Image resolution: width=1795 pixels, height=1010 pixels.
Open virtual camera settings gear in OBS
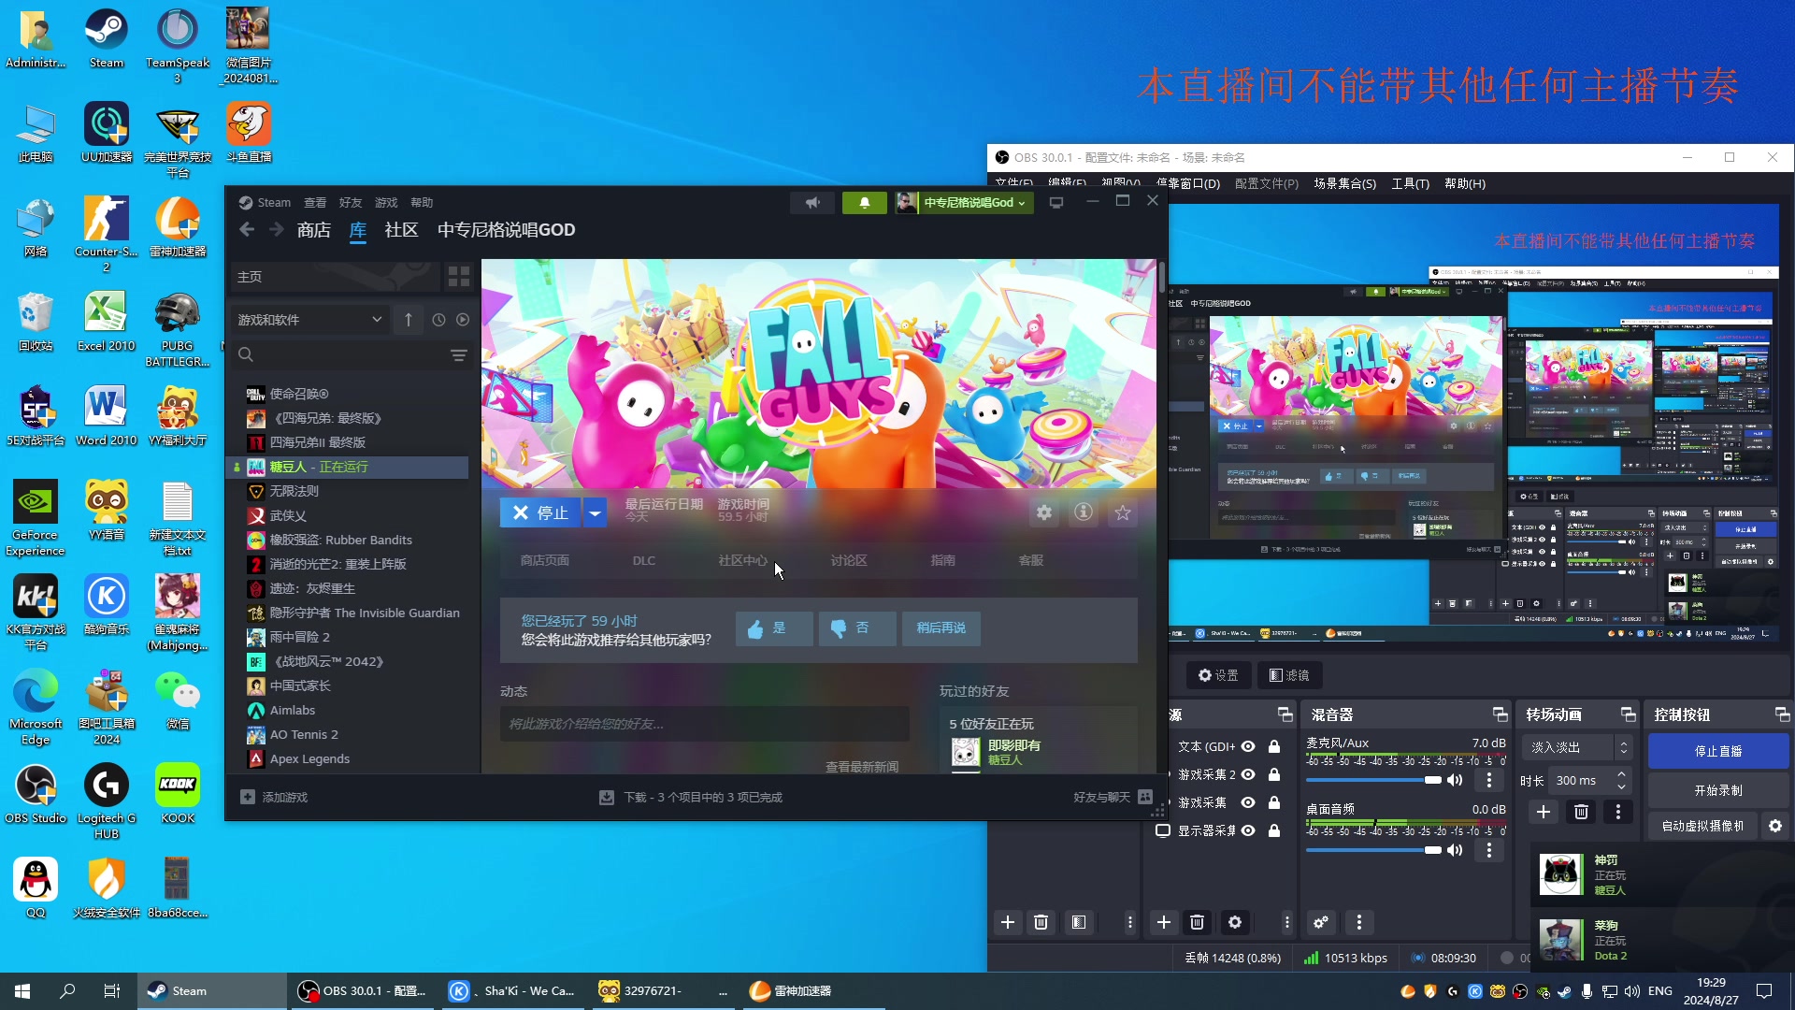pyautogui.click(x=1775, y=826)
